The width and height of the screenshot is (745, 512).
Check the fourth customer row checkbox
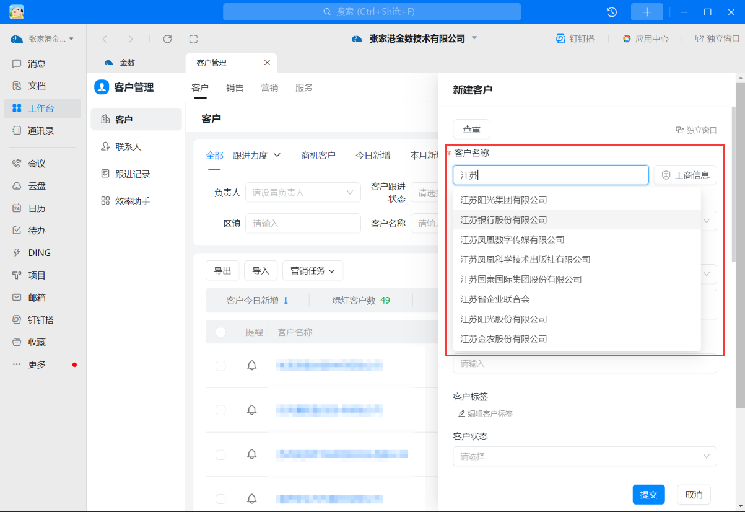(220, 498)
